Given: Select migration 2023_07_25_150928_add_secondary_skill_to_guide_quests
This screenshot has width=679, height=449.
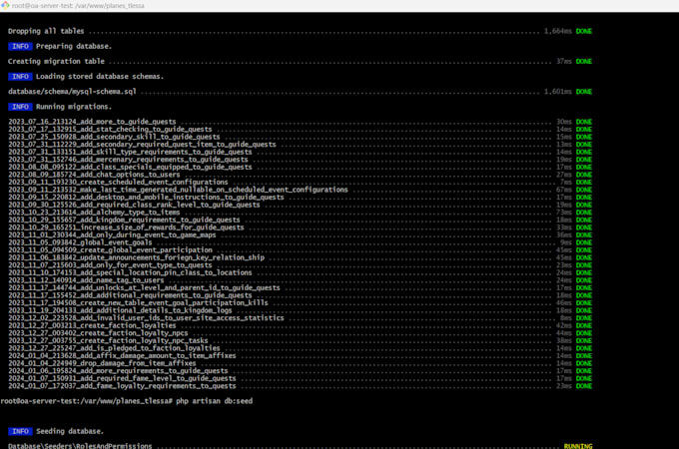Looking at the screenshot, I should point(114,137).
